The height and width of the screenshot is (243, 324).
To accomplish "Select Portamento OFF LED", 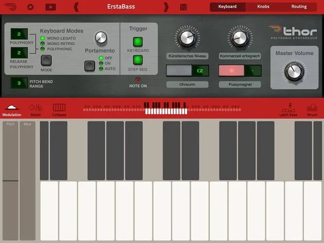I will (x=101, y=58).
